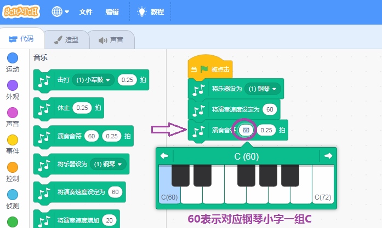Screen dimensions: 382x228
Task: Open palette (1) 钢琴 instrument dropdown
Action: point(108,165)
